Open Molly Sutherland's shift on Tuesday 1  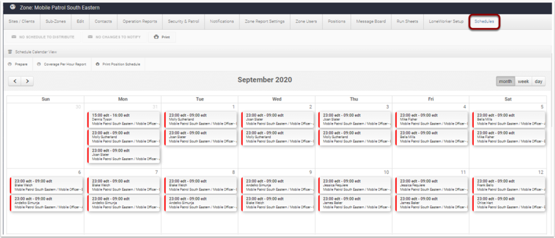(x=201, y=119)
